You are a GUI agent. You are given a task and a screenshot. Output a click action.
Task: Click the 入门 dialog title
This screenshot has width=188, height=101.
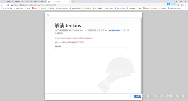[x=49, y=15]
